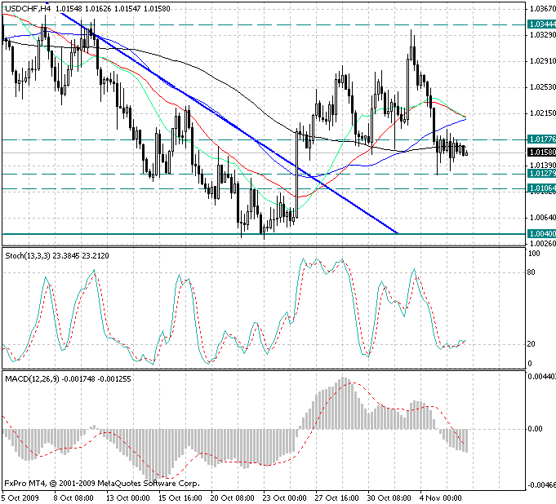Image resolution: width=556 pixels, height=504 pixels.
Task: Click the FxPro MT4 MetaQuotes copyright text
Action: click(x=102, y=484)
